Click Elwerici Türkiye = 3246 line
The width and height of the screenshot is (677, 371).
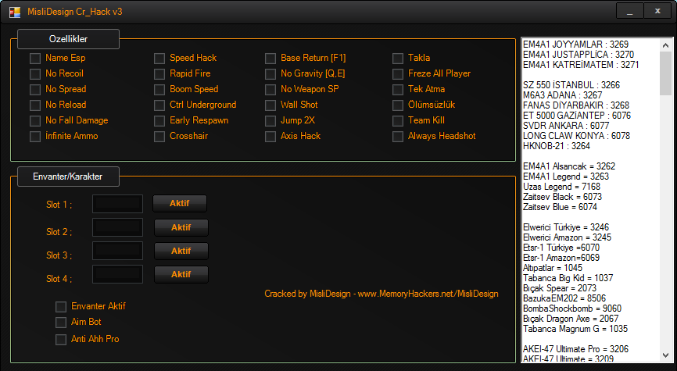(566, 227)
